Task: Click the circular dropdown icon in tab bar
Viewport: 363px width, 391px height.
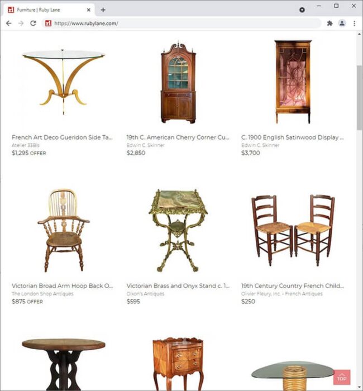Action: coord(302,10)
